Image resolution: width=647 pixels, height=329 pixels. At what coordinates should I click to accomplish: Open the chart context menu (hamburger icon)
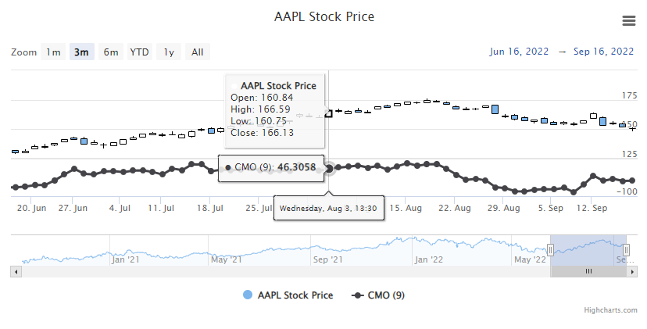click(628, 21)
